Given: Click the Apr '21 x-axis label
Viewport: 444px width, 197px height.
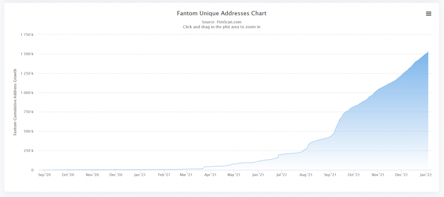Looking at the screenshot, I should coord(210,175).
